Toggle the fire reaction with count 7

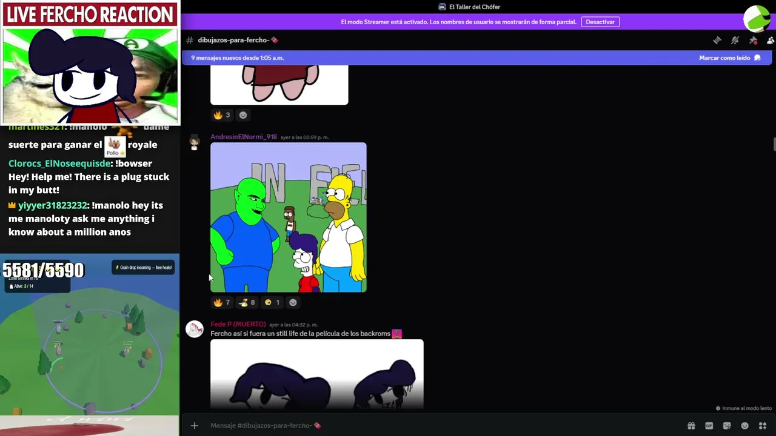point(221,302)
